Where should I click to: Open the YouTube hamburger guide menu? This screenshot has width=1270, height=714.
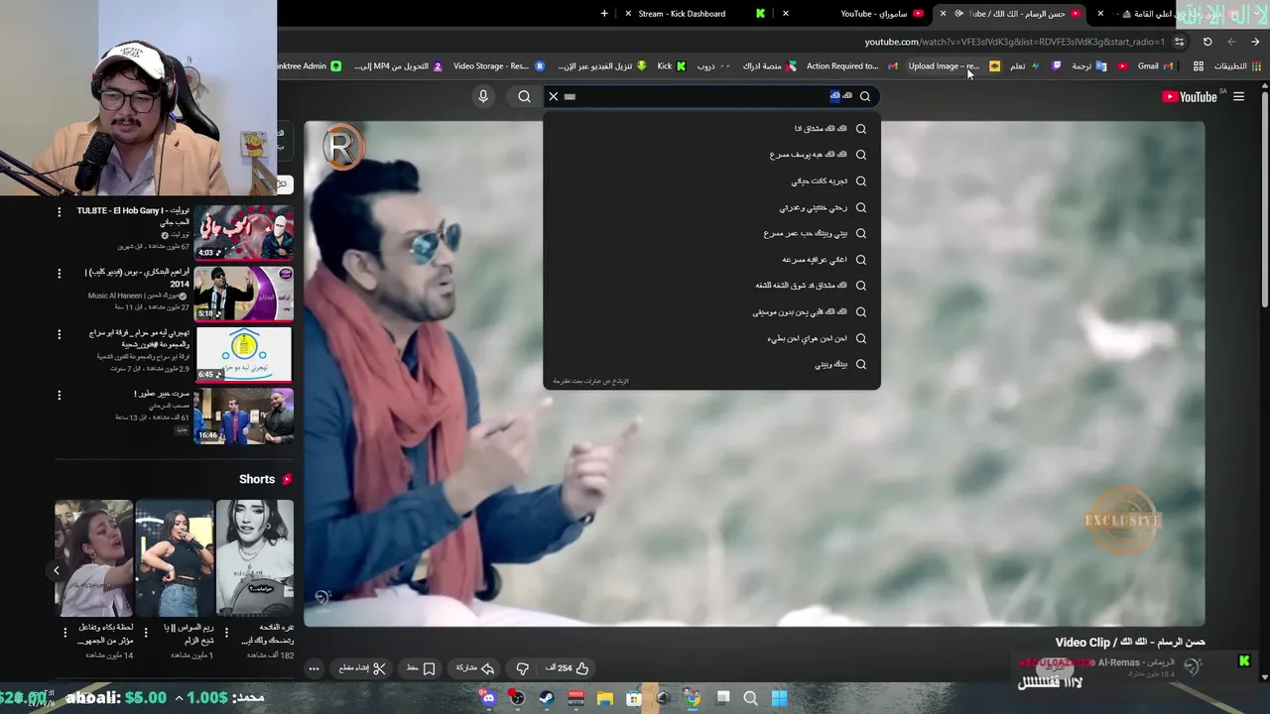click(x=1238, y=96)
